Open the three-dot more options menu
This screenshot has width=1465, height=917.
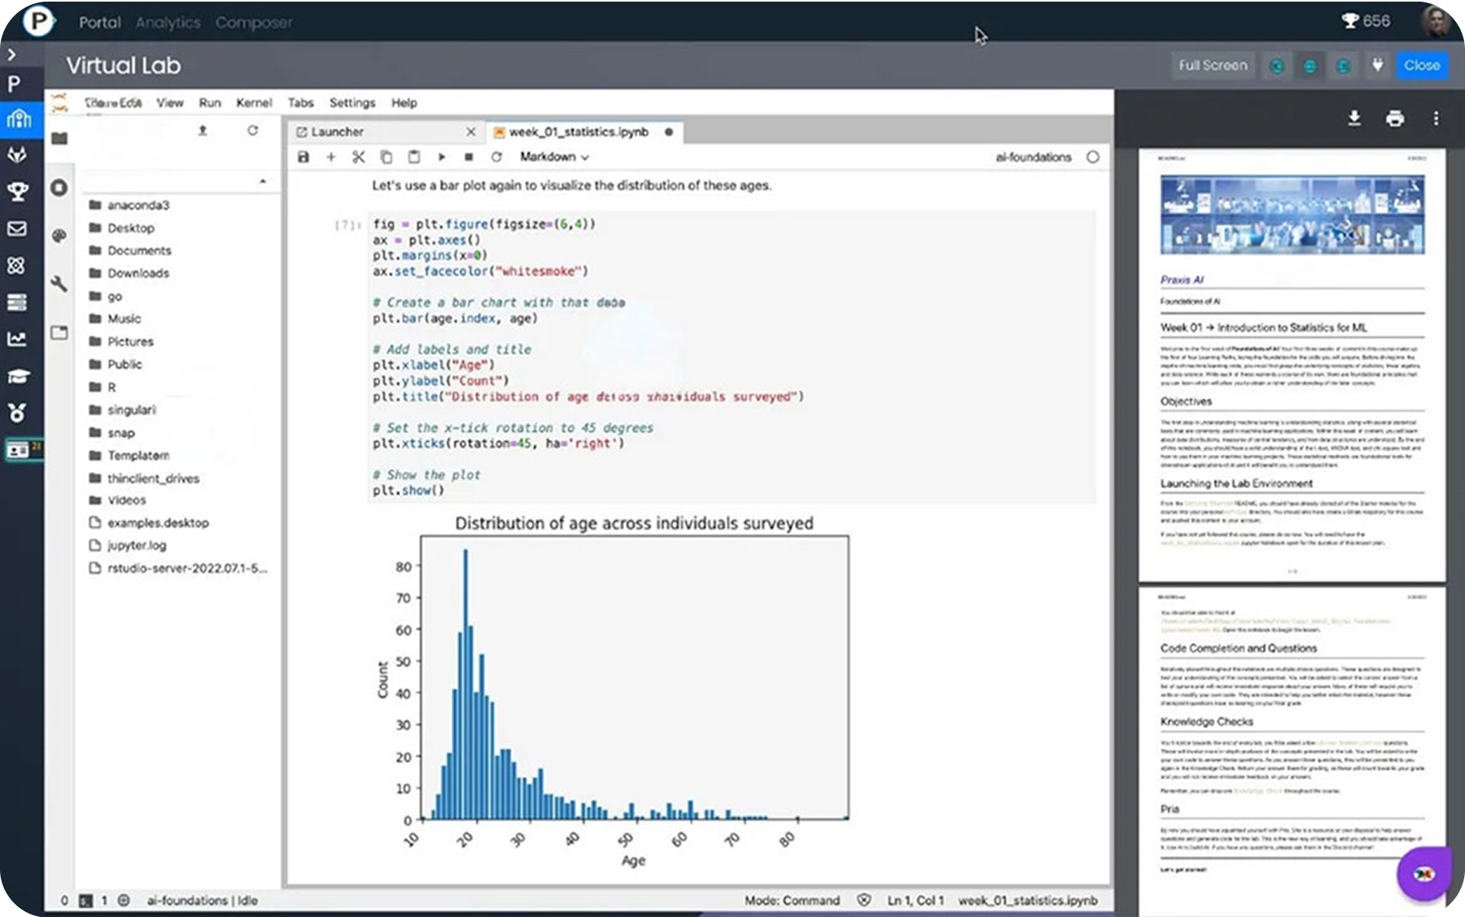(1436, 119)
